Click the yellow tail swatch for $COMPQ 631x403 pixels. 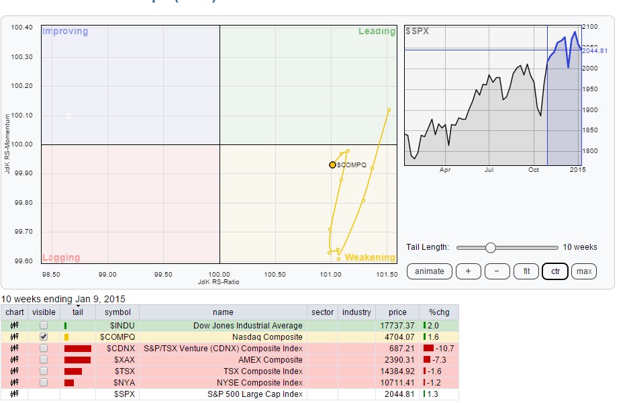click(66, 337)
